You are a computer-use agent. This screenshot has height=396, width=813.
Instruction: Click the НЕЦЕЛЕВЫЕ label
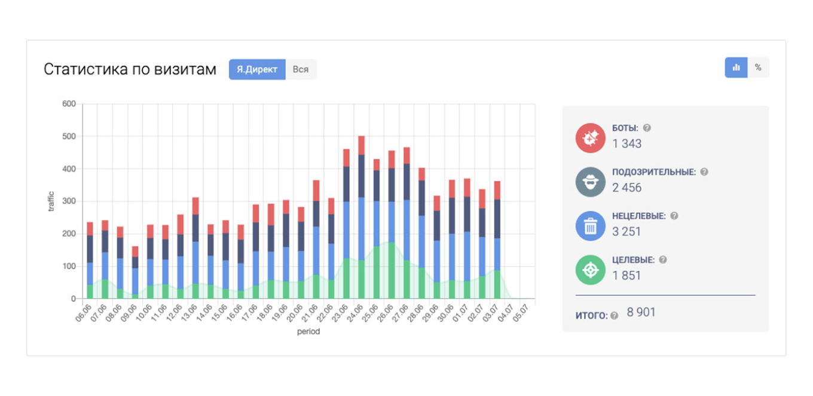coord(639,216)
